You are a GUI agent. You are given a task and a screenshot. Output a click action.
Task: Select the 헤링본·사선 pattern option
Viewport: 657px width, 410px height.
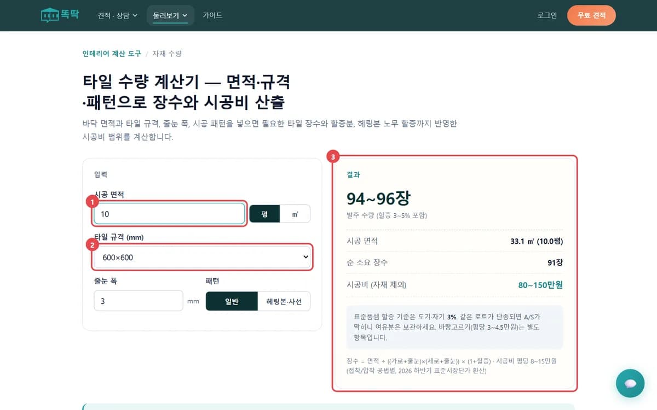coord(284,301)
